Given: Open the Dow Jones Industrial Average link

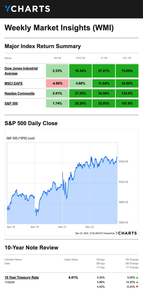Looking at the screenshot, I should click(x=21, y=71).
